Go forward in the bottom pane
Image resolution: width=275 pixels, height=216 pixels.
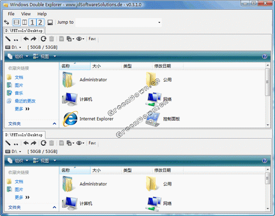tap(34, 143)
